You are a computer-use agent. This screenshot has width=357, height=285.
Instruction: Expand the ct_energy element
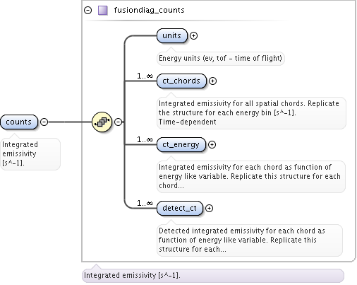coord(212,145)
